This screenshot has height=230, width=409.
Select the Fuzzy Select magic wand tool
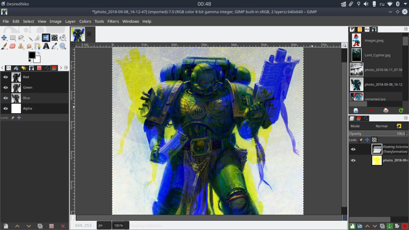[29, 38]
